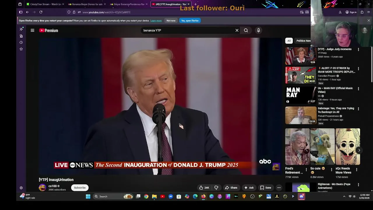This screenshot has width=373, height=210.
Task: Open Firefox sidebar bookmarks star icon
Action: (21, 49)
